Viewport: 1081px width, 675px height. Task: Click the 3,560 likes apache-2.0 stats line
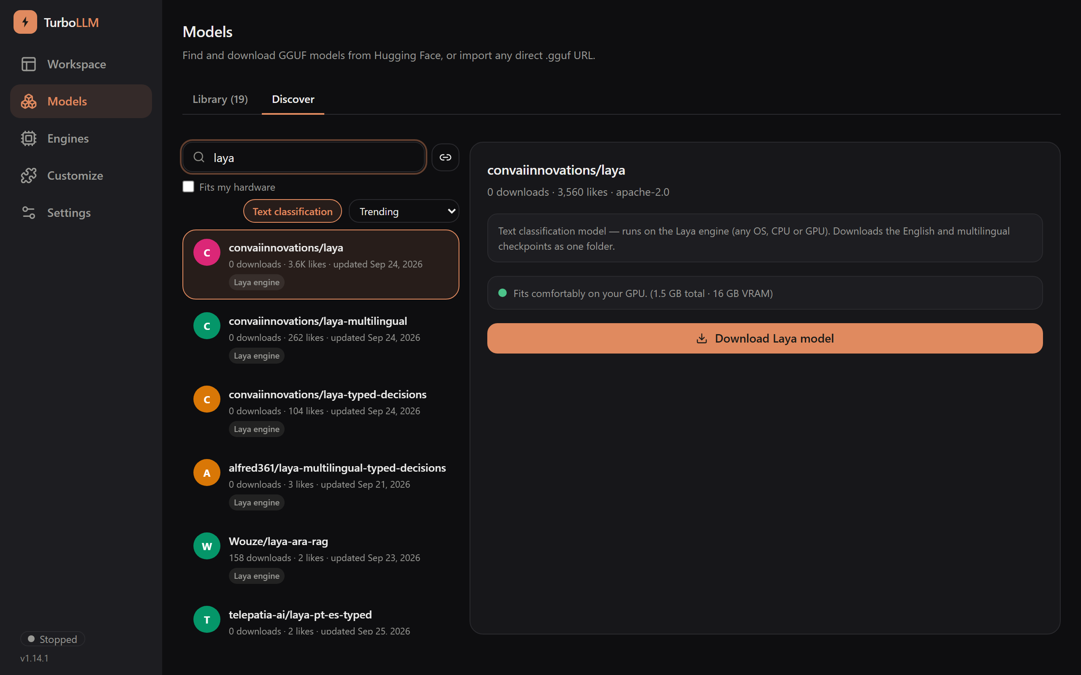click(x=578, y=192)
